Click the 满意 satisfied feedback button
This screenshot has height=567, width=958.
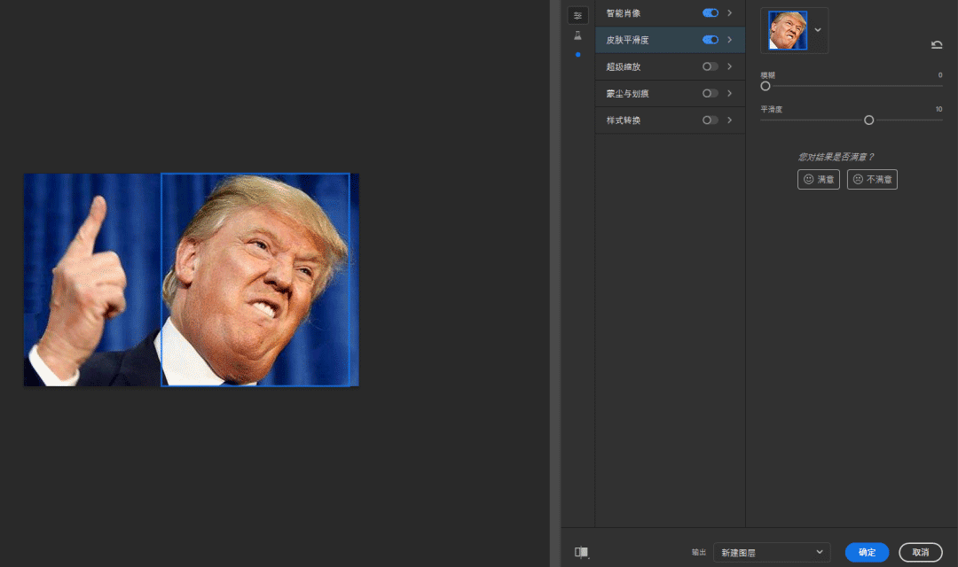tap(818, 179)
